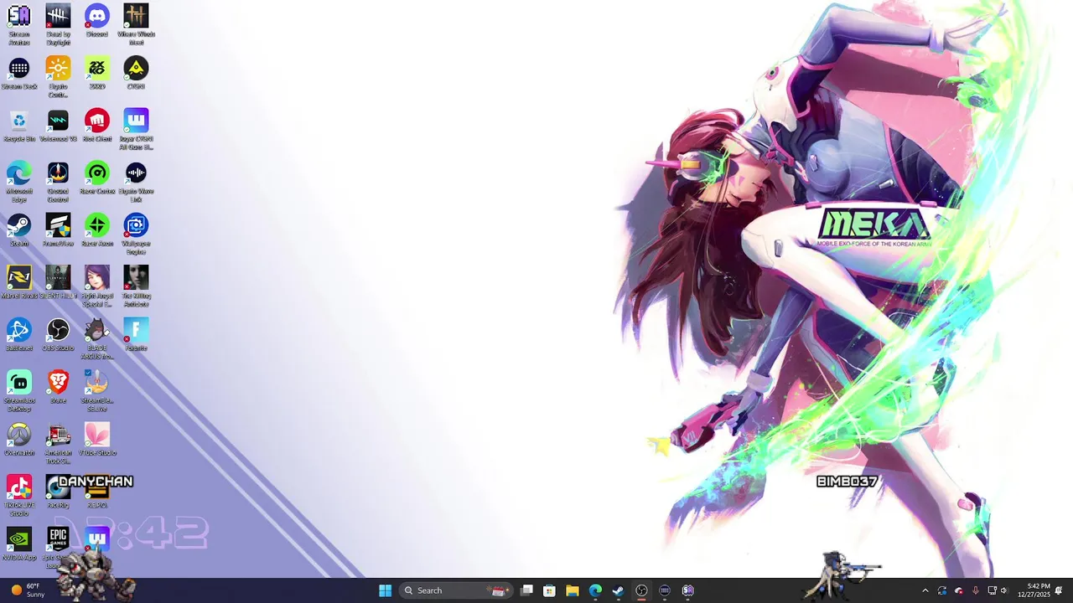Select the Ground Control desktop icon

(x=58, y=181)
